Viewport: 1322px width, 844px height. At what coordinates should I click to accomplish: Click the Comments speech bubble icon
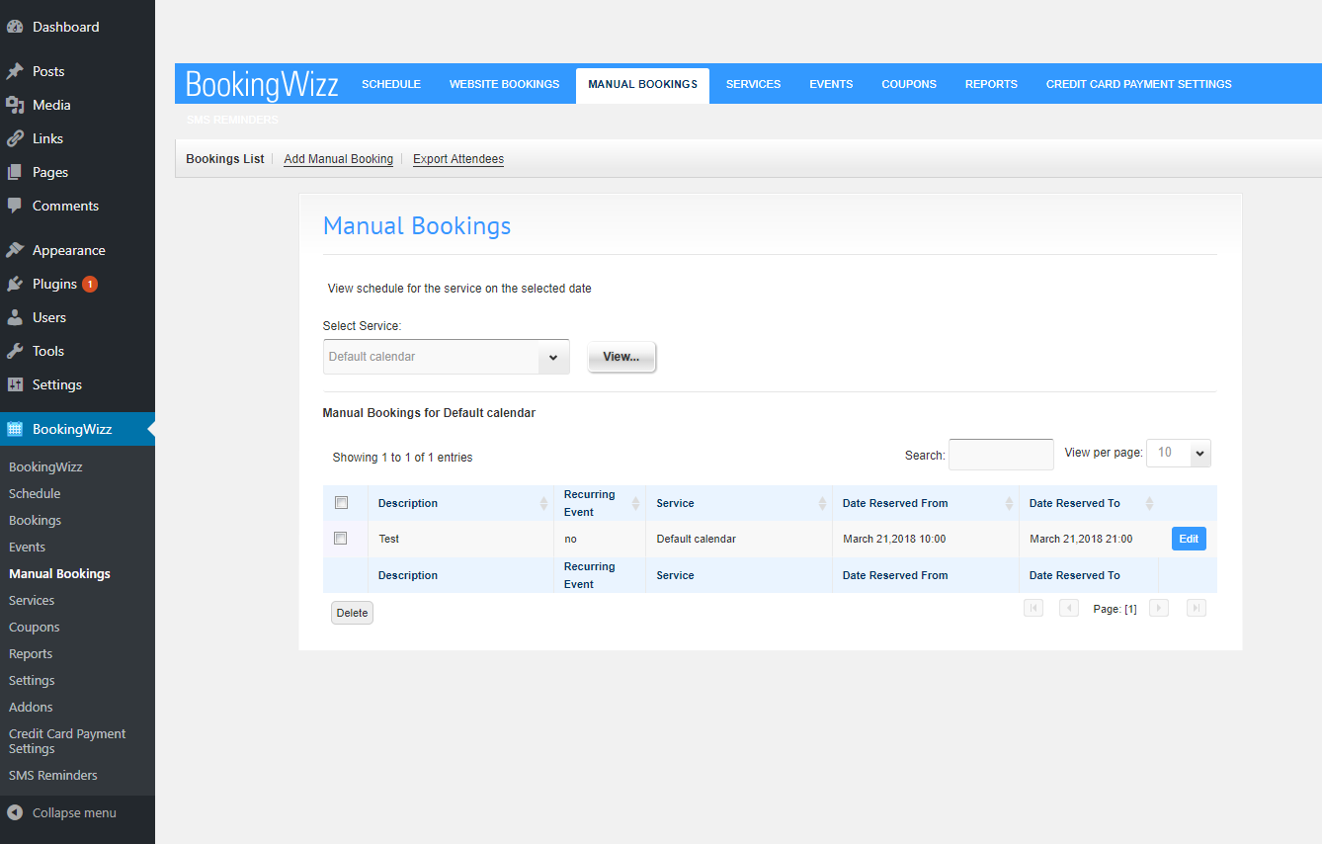pos(15,206)
